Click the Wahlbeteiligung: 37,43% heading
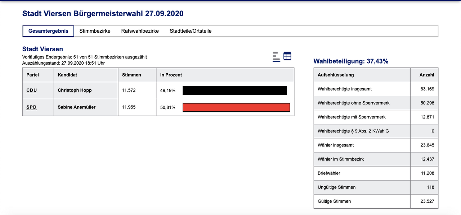 (x=351, y=61)
